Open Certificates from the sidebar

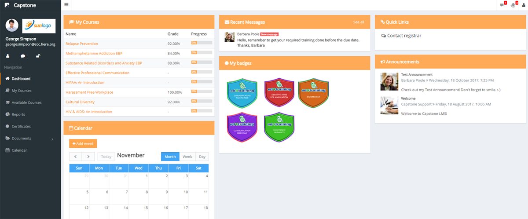click(21, 126)
